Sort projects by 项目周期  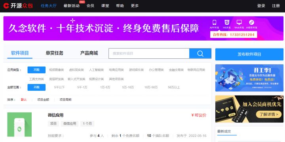[x=65, y=100]
